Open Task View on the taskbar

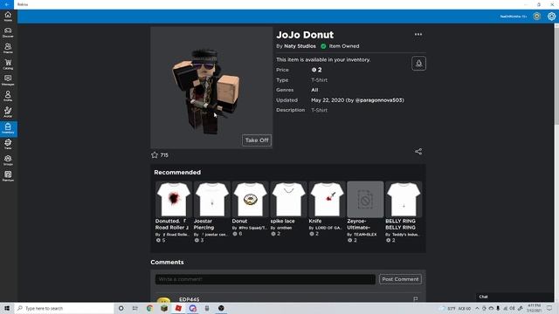(x=135, y=308)
